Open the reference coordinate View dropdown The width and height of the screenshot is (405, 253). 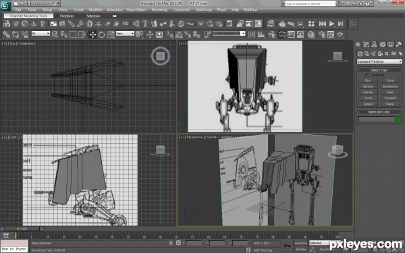click(x=125, y=33)
